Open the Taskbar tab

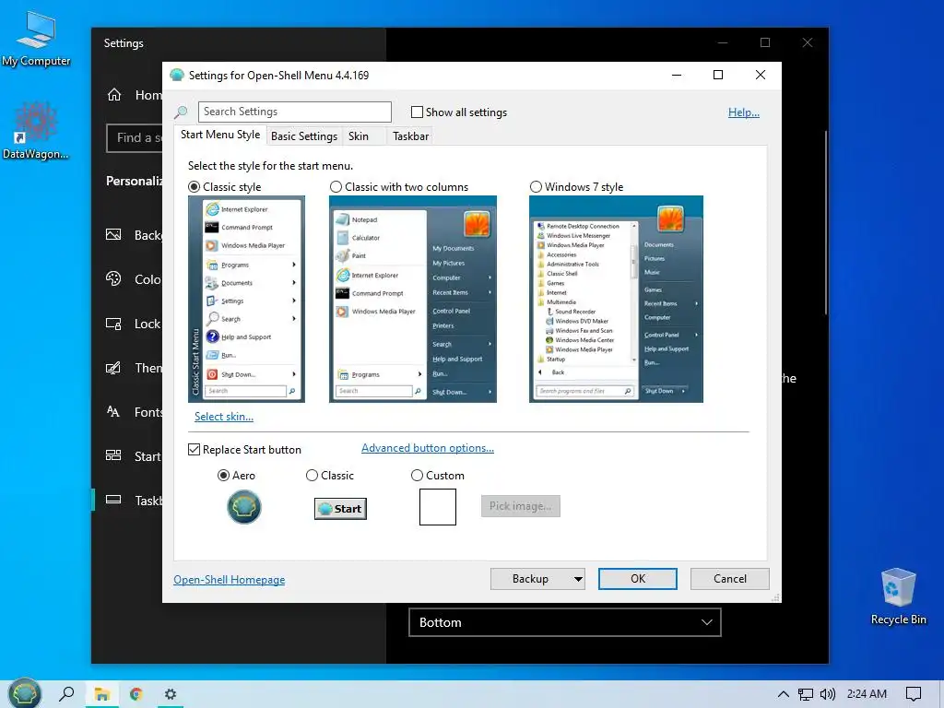410,136
